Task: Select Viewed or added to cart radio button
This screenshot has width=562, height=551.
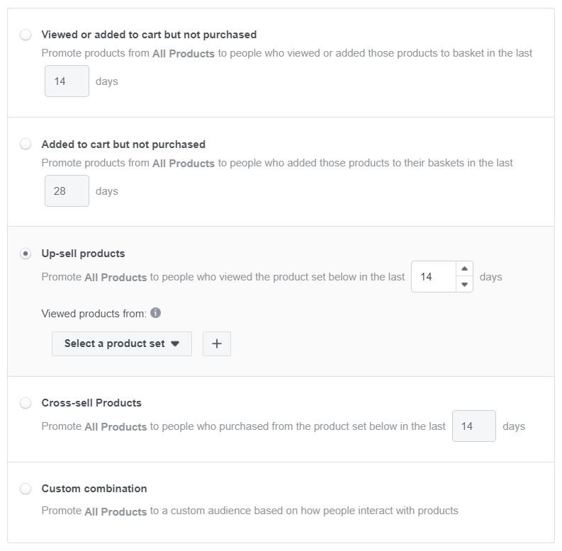Action: (26, 35)
